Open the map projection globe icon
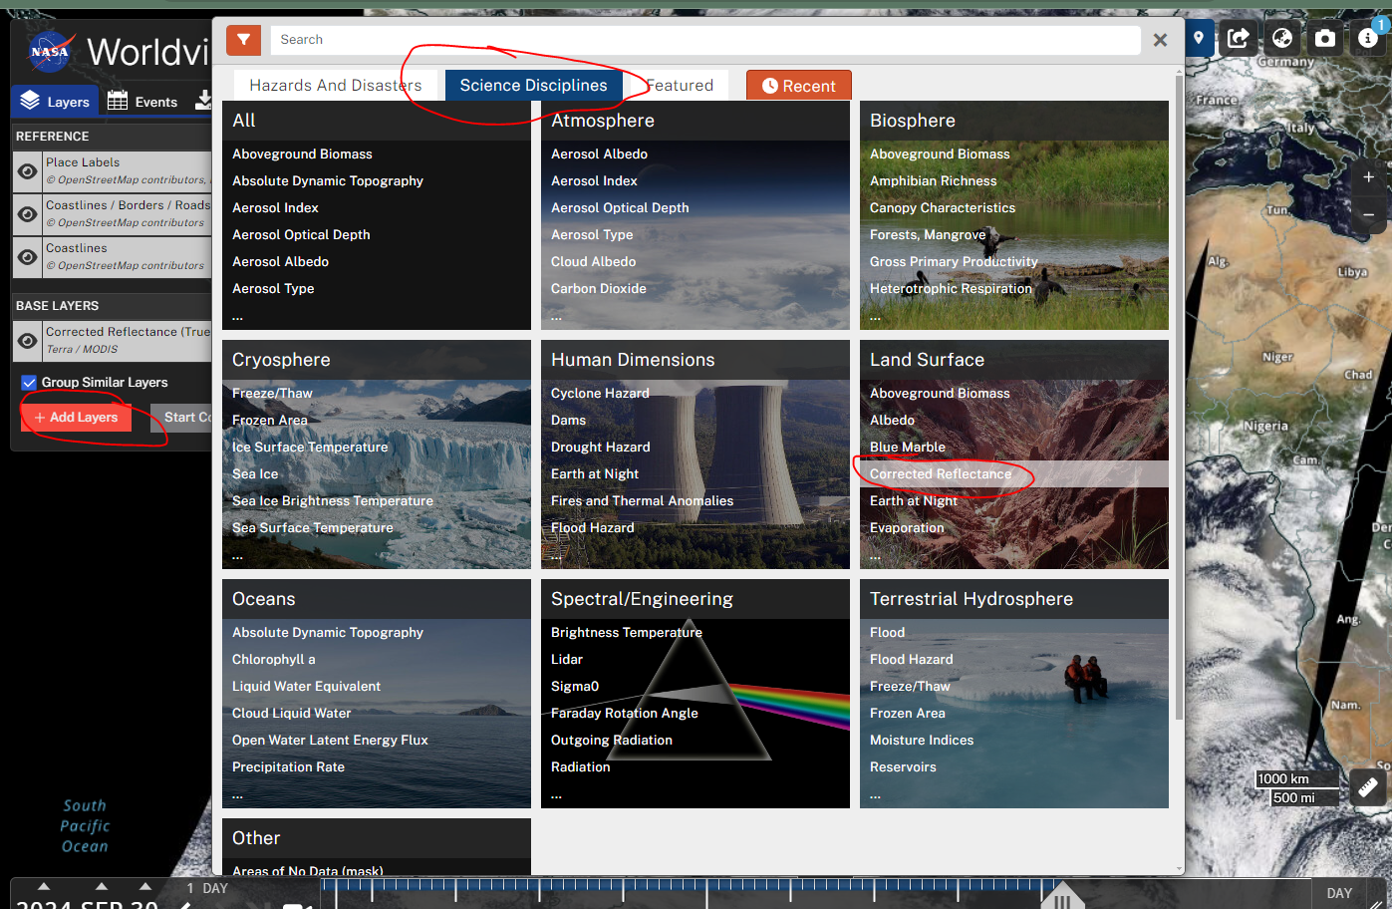The height and width of the screenshot is (909, 1392). (x=1282, y=39)
